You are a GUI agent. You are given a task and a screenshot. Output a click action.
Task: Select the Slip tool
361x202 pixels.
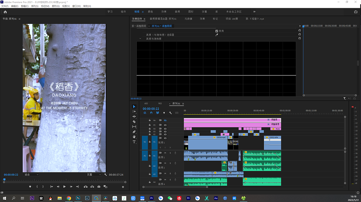point(134,127)
